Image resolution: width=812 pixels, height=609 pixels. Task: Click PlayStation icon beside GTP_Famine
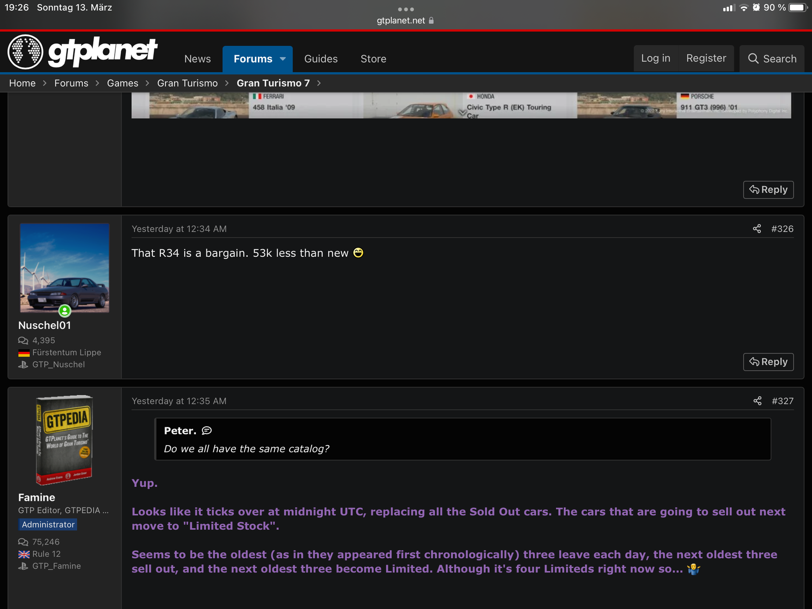[23, 566]
